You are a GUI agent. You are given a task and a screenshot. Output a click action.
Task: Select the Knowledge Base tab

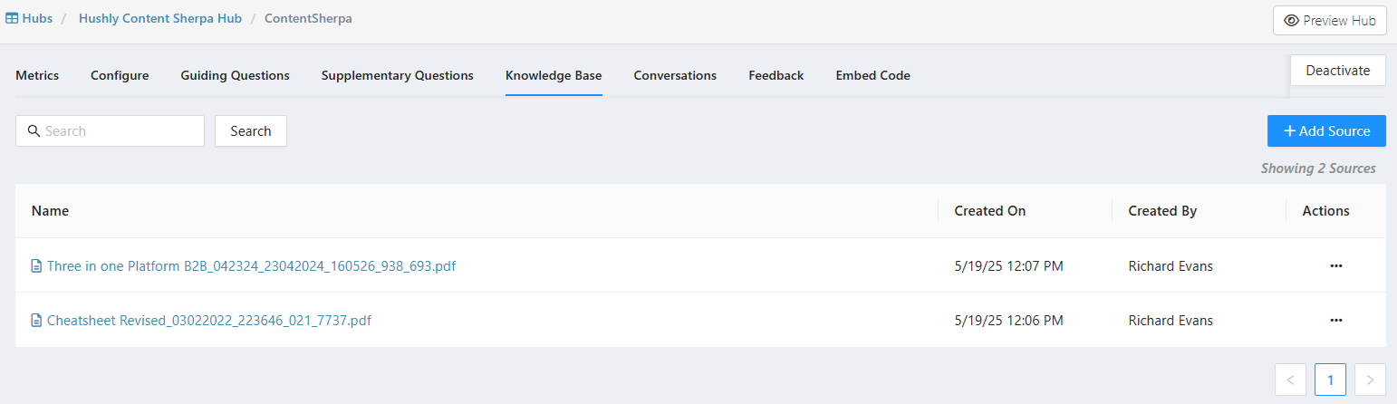click(x=554, y=75)
